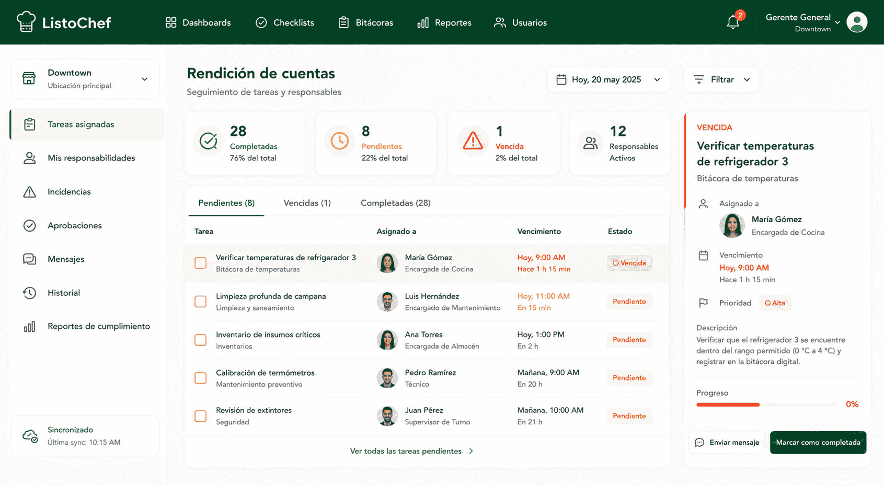Screen dimensions: 884x486
Task: Click the Incidencias warning triangle icon
Action: tap(30, 192)
